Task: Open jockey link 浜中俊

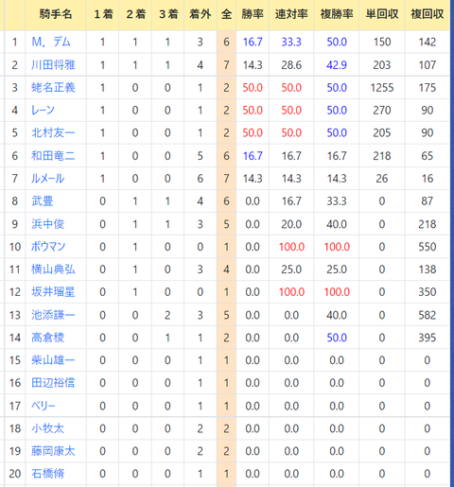Action: (x=48, y=224)
